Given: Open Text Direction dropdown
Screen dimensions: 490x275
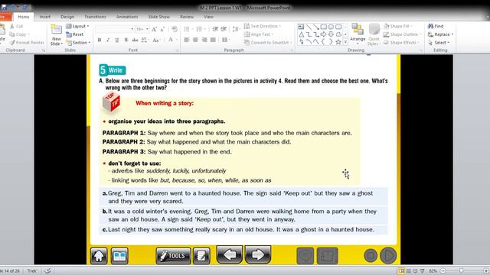Looking at the screenshot, I should point(262,26).
